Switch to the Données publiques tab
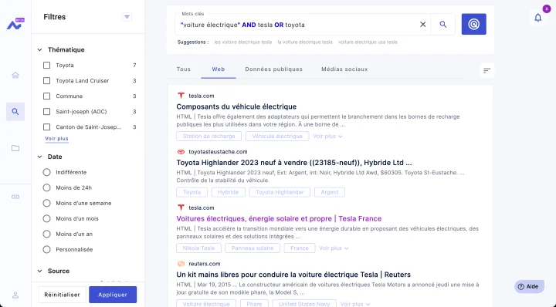Screen dimensions: 556x307 [273, 69]
